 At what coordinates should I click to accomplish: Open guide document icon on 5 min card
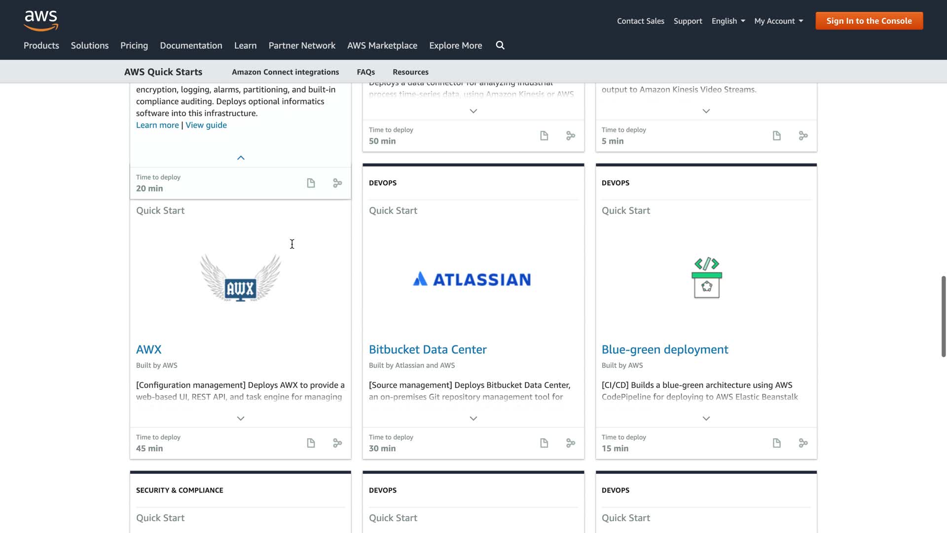coord(777,135)
